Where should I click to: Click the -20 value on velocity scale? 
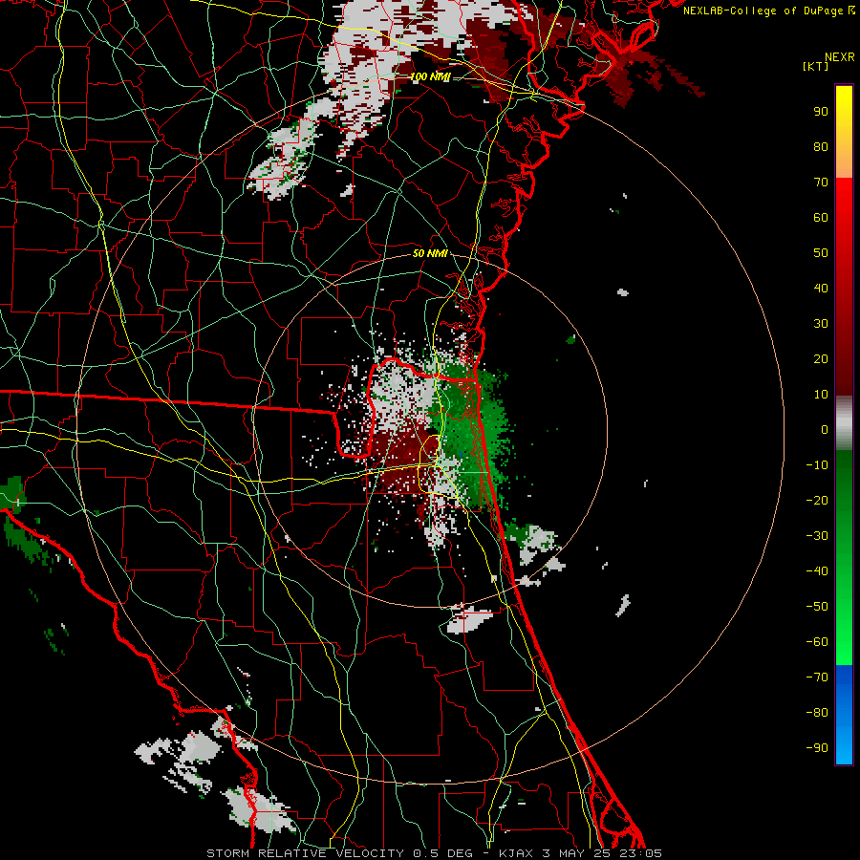817,500
